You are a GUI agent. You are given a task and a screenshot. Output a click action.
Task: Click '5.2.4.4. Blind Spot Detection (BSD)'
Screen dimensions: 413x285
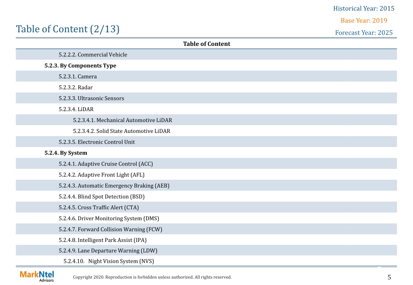click(102, 197)
